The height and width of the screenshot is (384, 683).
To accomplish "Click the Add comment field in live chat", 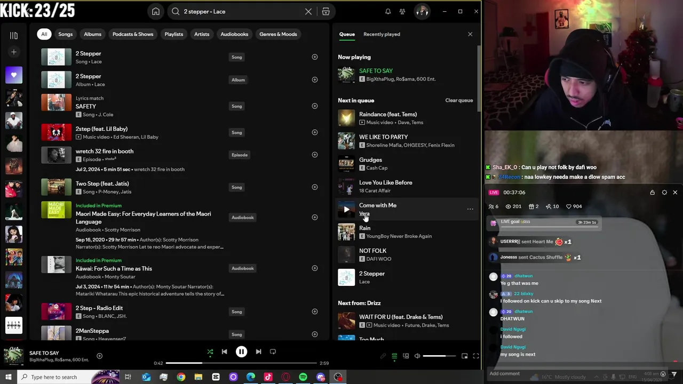I will click(572, 374).
